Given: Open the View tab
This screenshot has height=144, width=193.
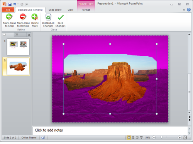Looking at the screenshot, I should (71, 10).
